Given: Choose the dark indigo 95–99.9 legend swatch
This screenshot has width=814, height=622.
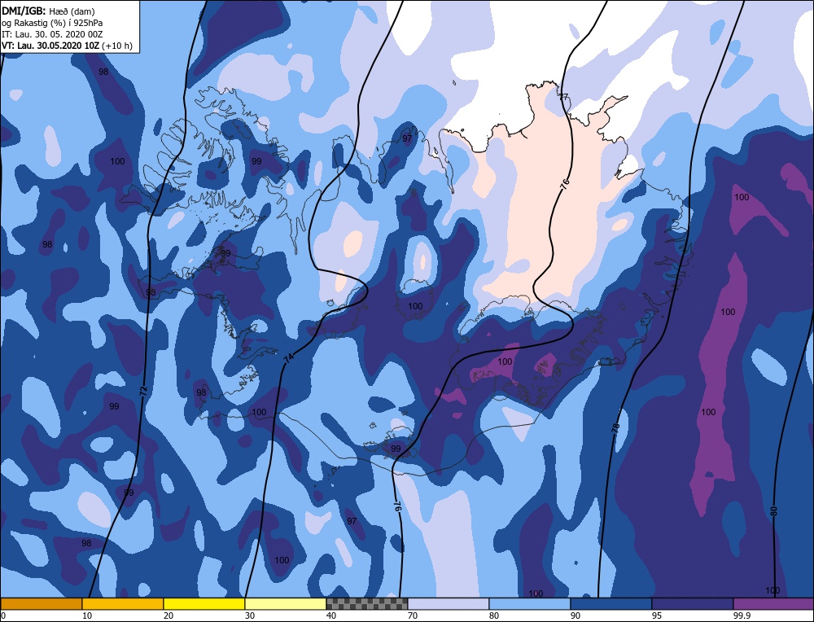Looking at the screenshot, I should [693, 603].
